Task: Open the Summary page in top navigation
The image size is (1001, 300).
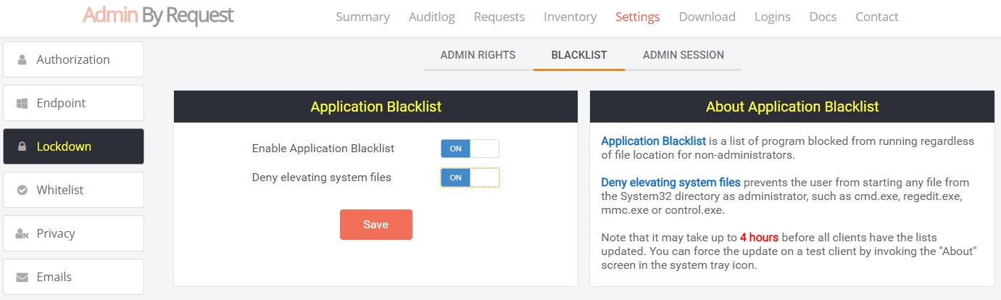Action: 362,17
